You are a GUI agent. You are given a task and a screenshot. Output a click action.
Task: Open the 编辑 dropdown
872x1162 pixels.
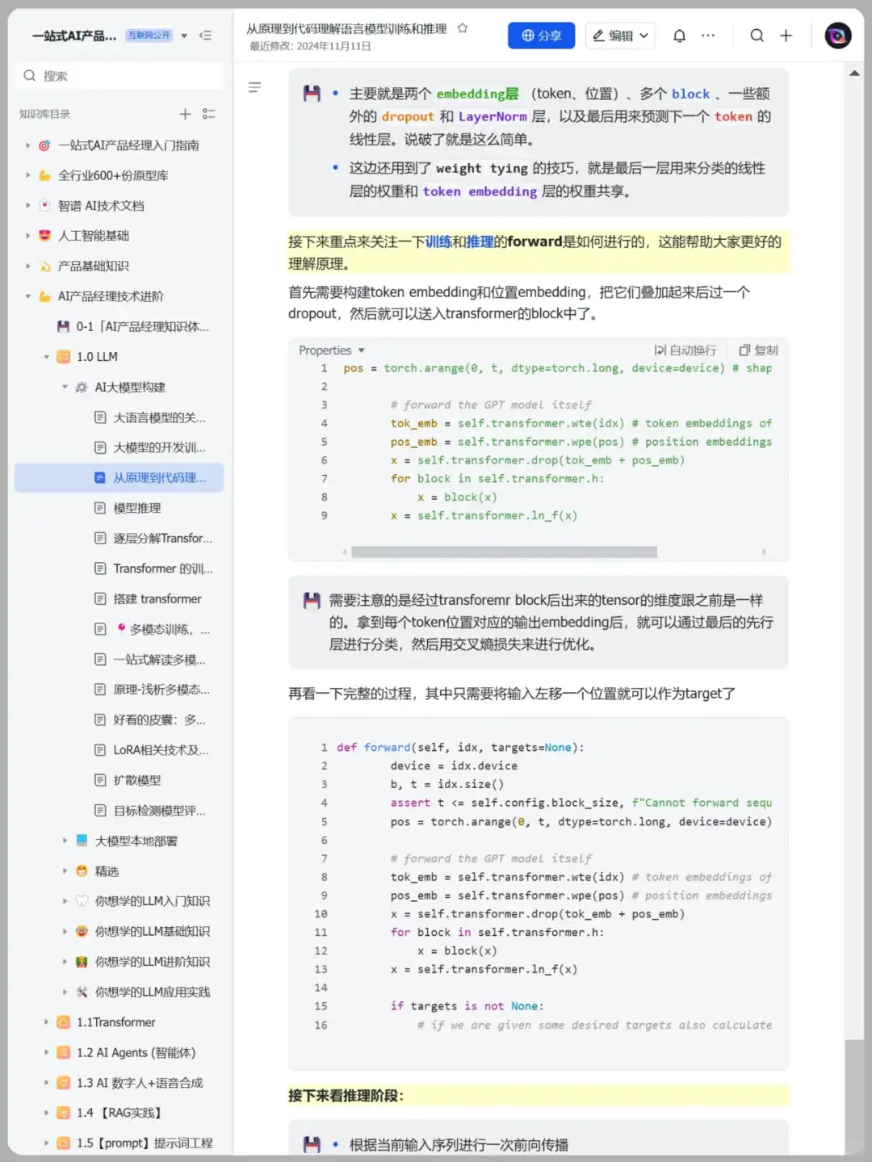(x=620, y=36)
